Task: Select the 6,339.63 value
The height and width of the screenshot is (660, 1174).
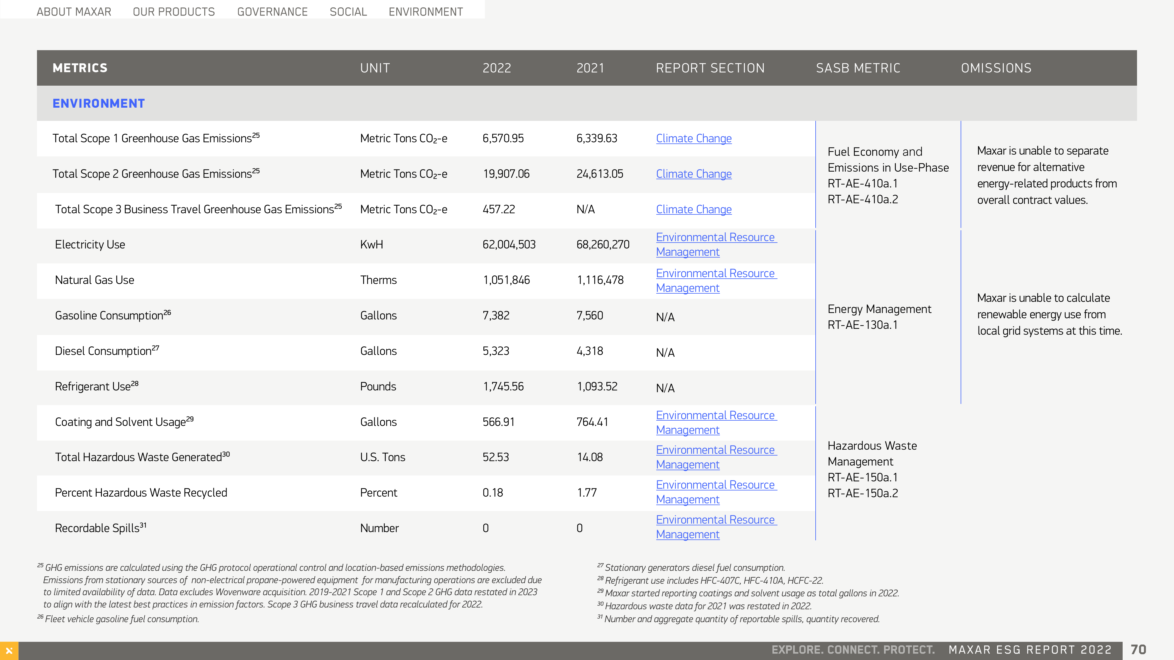Action: coord(597,138)
